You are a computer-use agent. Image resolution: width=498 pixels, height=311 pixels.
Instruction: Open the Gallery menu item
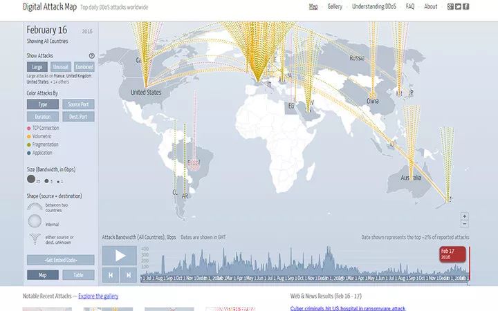click(335, 7)
